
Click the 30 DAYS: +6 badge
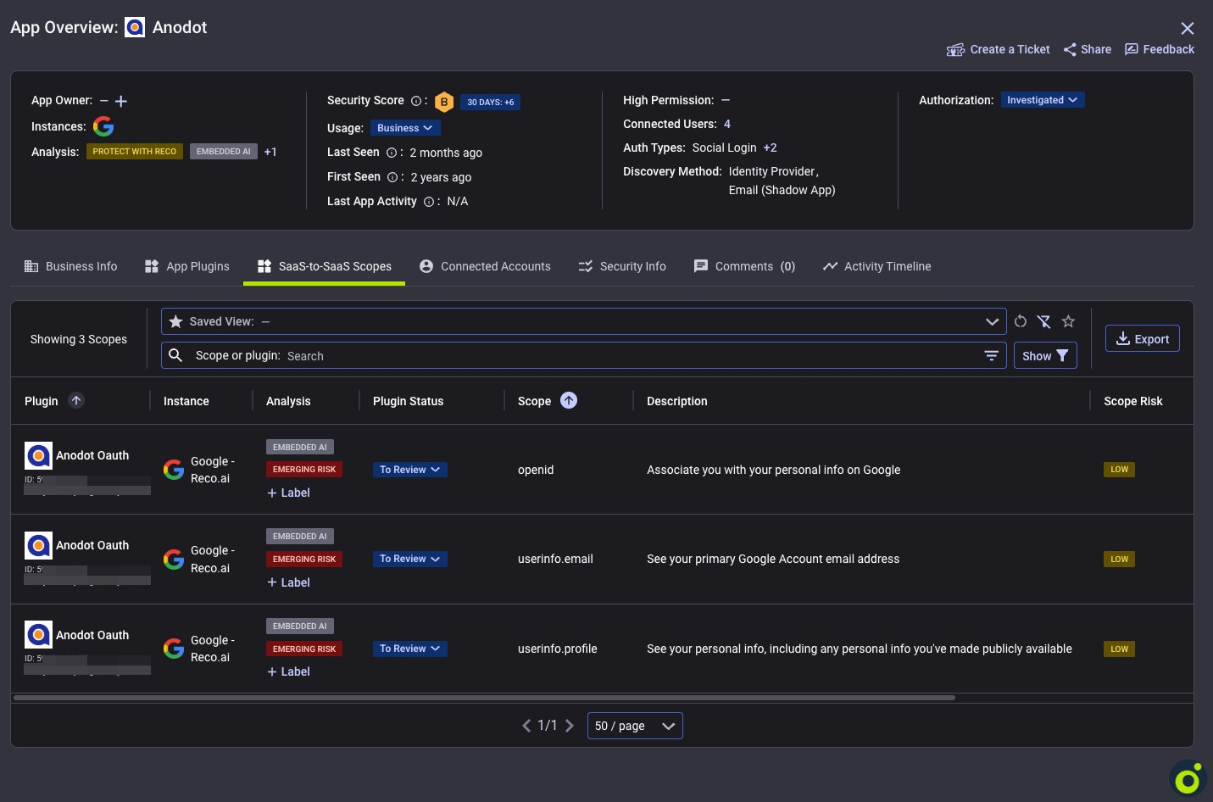coord(490,102)
